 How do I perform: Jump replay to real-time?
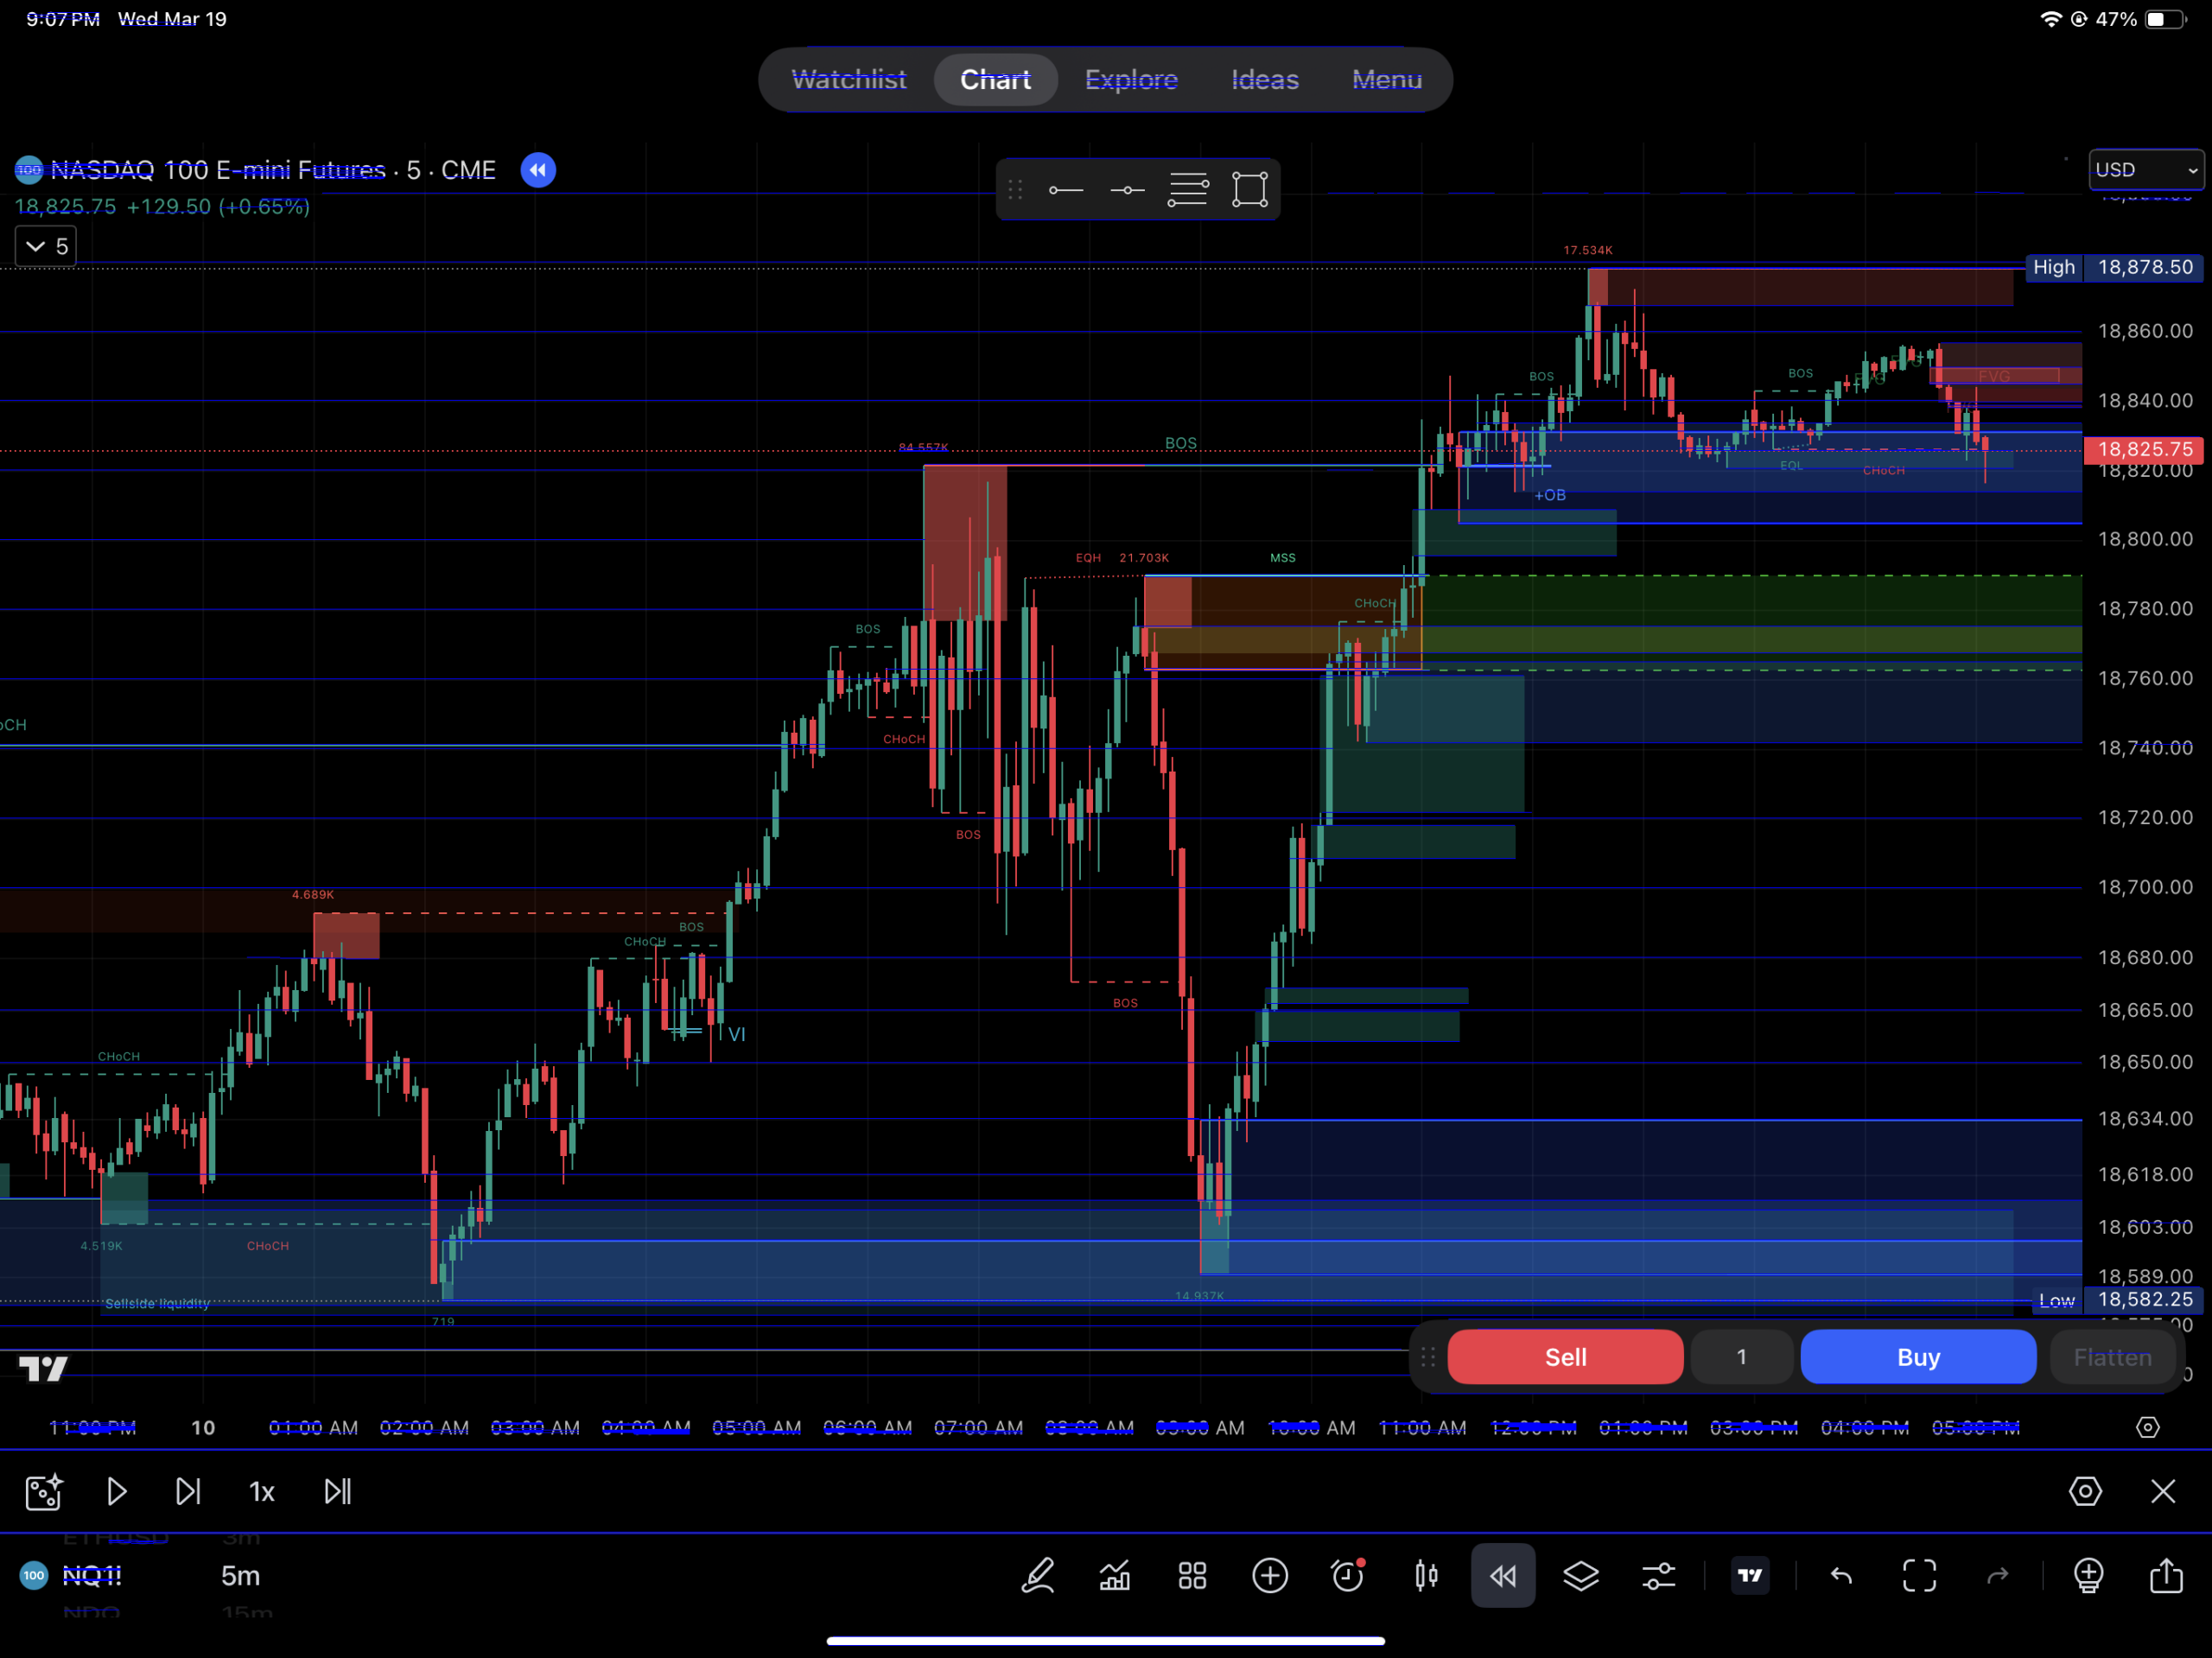tap(338, 1492)
